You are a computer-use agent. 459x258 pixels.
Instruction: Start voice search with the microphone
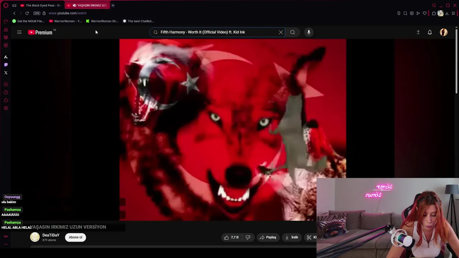pyautogui.click(x=309, y=32)
